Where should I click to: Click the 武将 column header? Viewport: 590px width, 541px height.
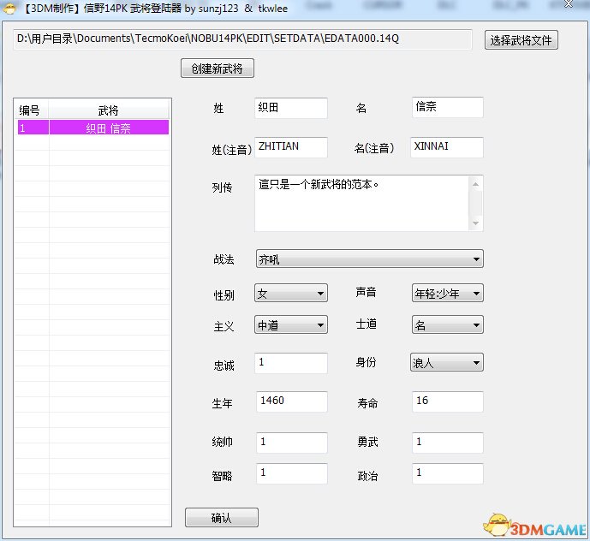pyautogui.click(x=109, y=110)
